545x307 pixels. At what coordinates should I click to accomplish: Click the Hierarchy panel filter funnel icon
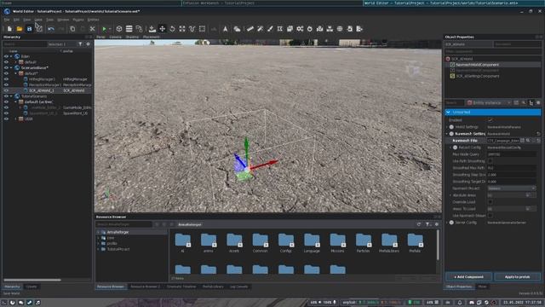pos(81,44)
